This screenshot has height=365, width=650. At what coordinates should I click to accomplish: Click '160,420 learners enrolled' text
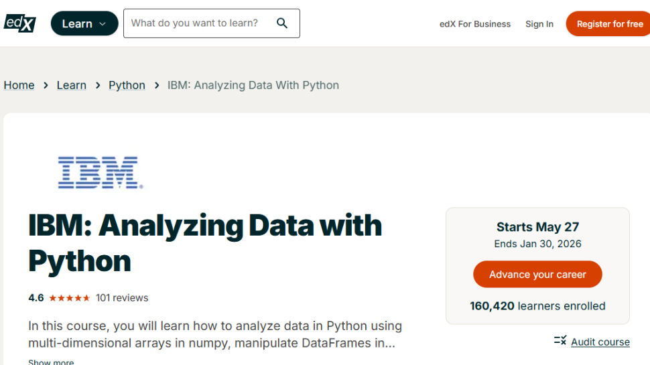[x=537, y=306]
